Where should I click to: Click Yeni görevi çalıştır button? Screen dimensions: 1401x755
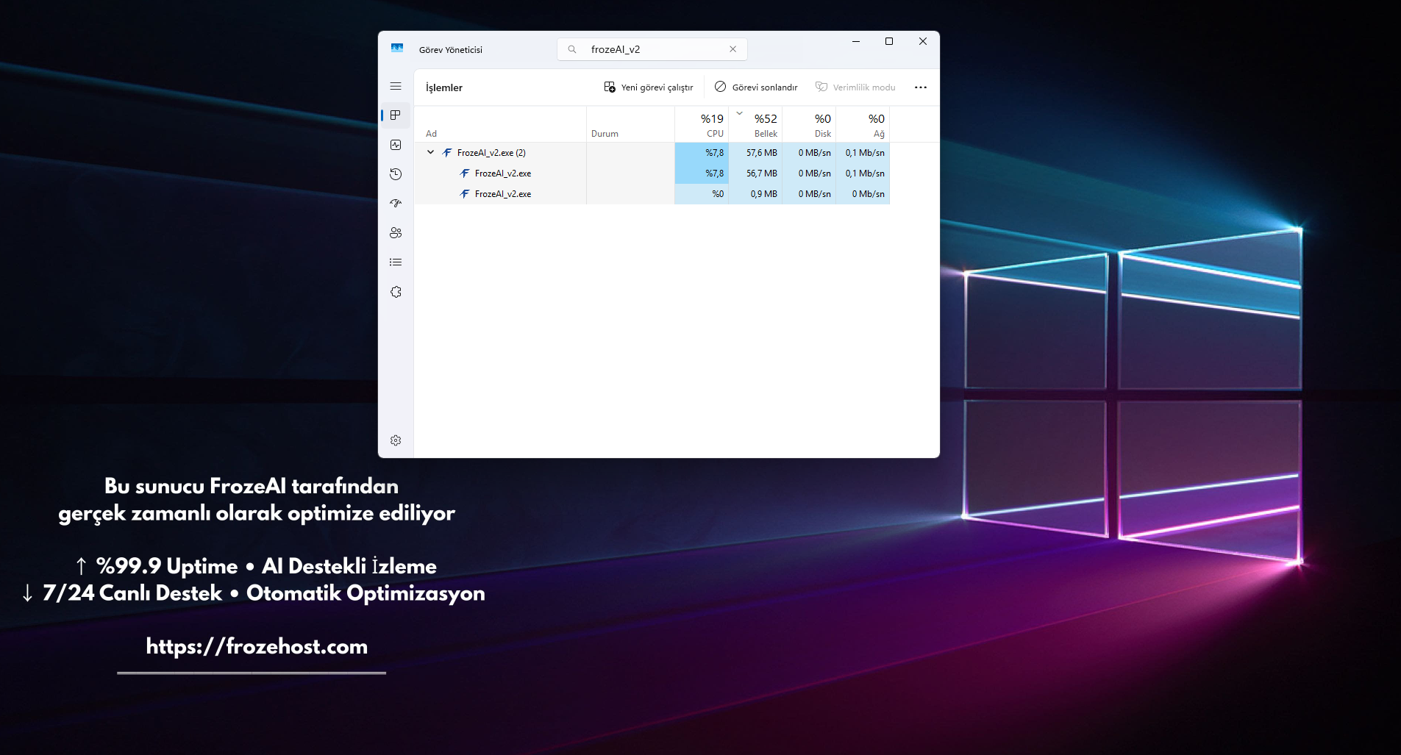649,87
